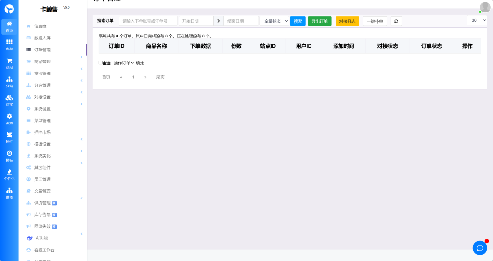Image resolution: width=493 pixels, height=261 pixels.
Task: Click the 用户ID column header
Action: coord(304,46)
